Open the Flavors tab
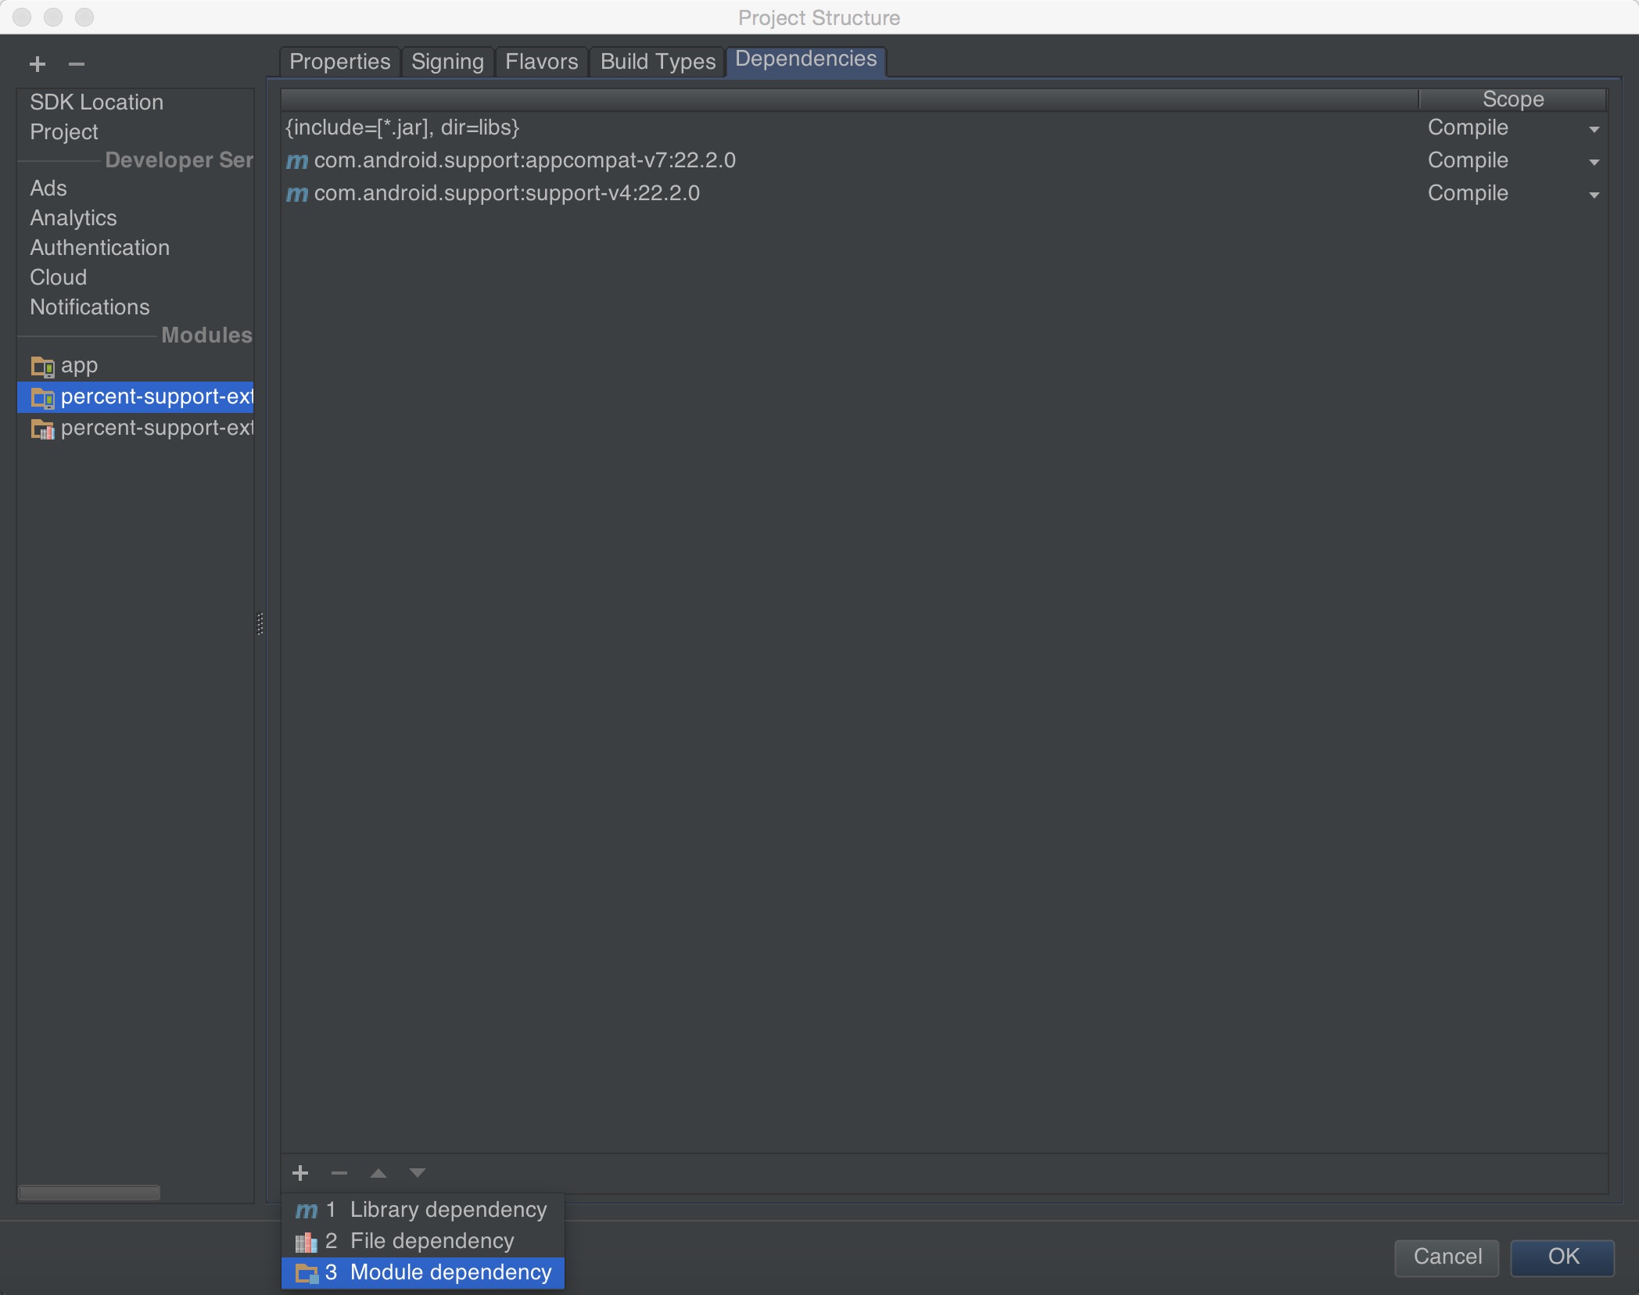 coord(542,62)
